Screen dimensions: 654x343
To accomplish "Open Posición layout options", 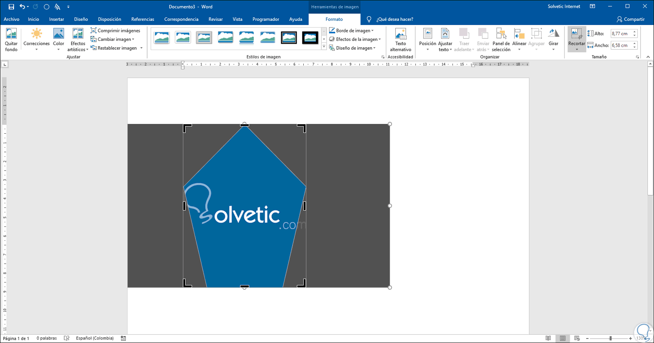I will tap(428, 40).
